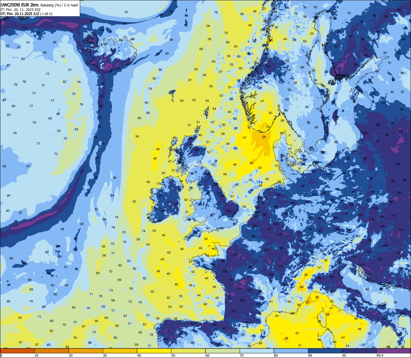Select the 95–99.9 % navy legend swatch
411x358 pixels.
(x=359, y=351)
